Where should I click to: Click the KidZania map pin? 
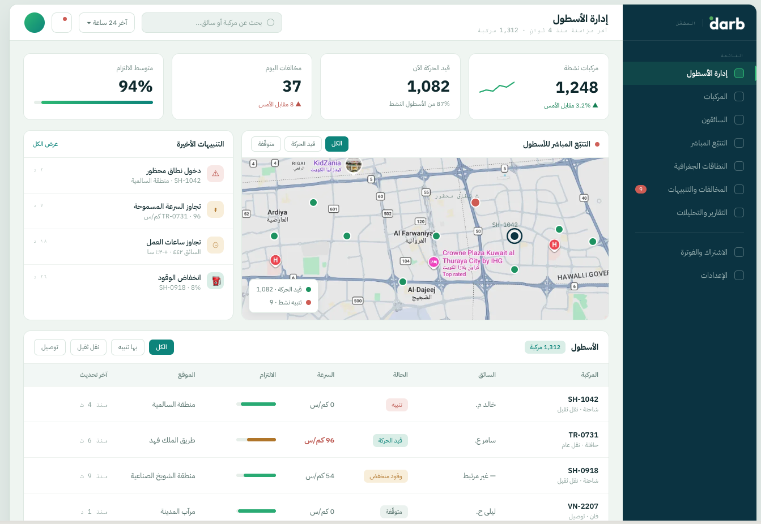[x=354, y=165]
